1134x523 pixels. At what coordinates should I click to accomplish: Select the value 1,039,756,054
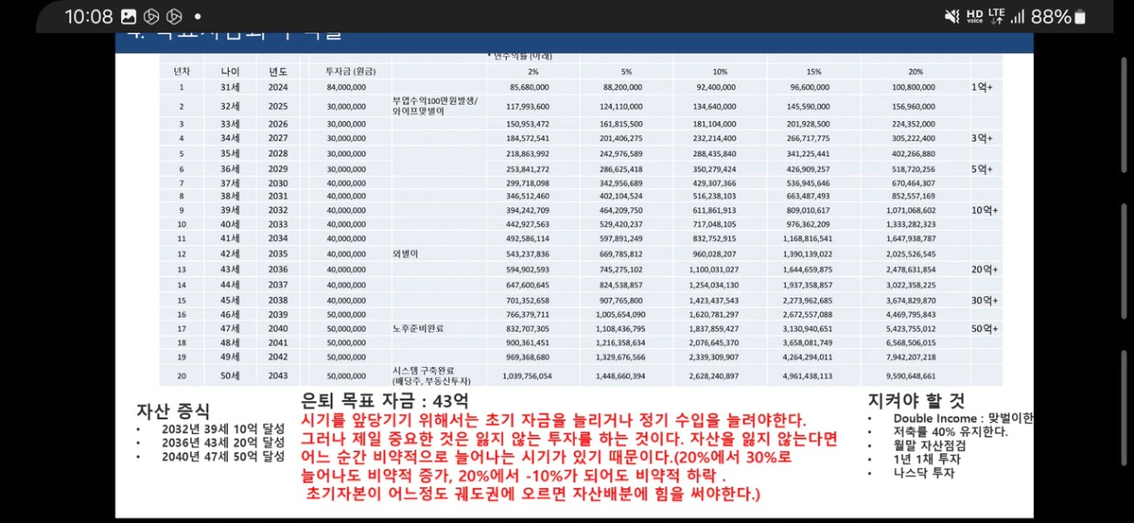tap(526, 376)
